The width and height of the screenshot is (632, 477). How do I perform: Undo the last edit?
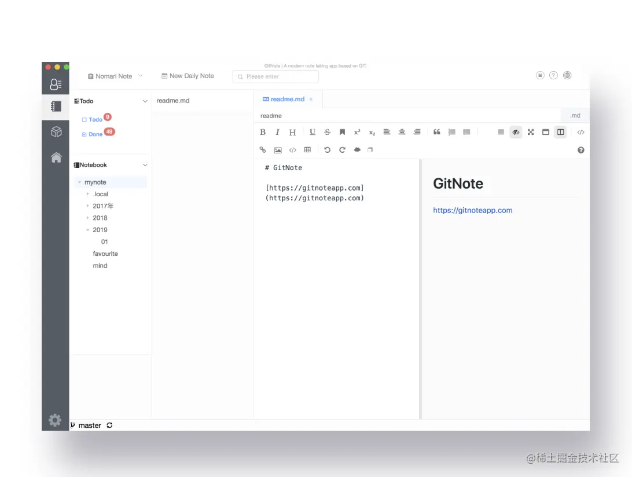pyautogui.click(x=328, y=150)
